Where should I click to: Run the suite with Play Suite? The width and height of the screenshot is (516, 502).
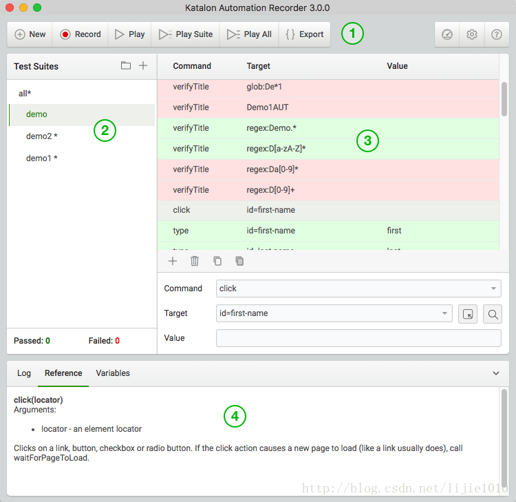(186, 34)
